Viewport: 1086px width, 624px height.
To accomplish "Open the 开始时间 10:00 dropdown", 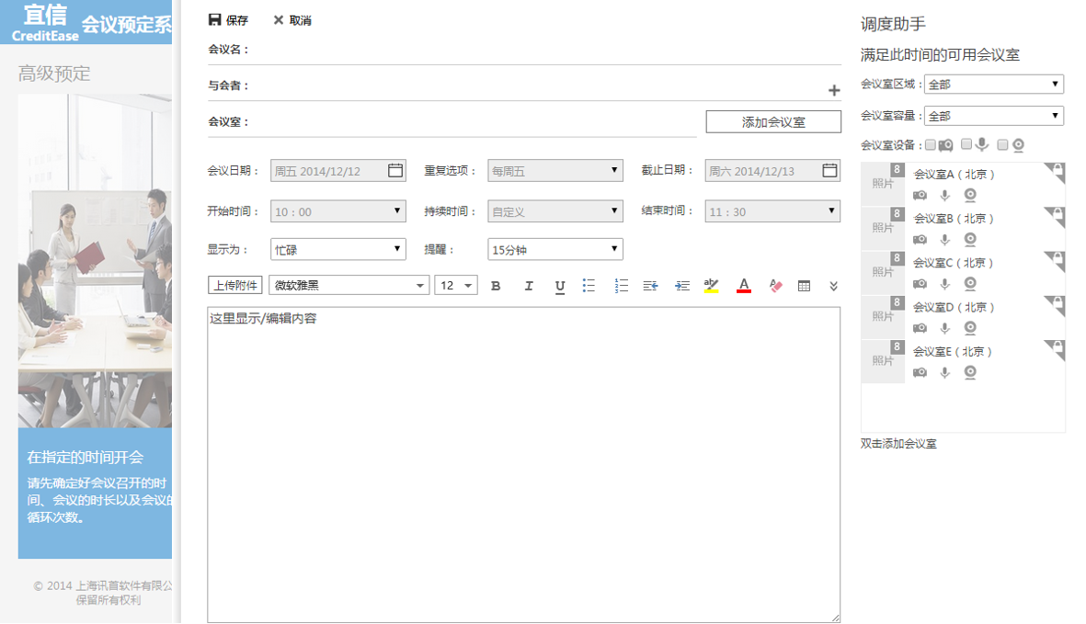I will (338, 211).
